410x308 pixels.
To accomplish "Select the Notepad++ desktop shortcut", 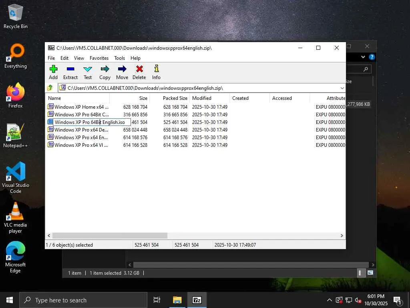I will [16, 136].
